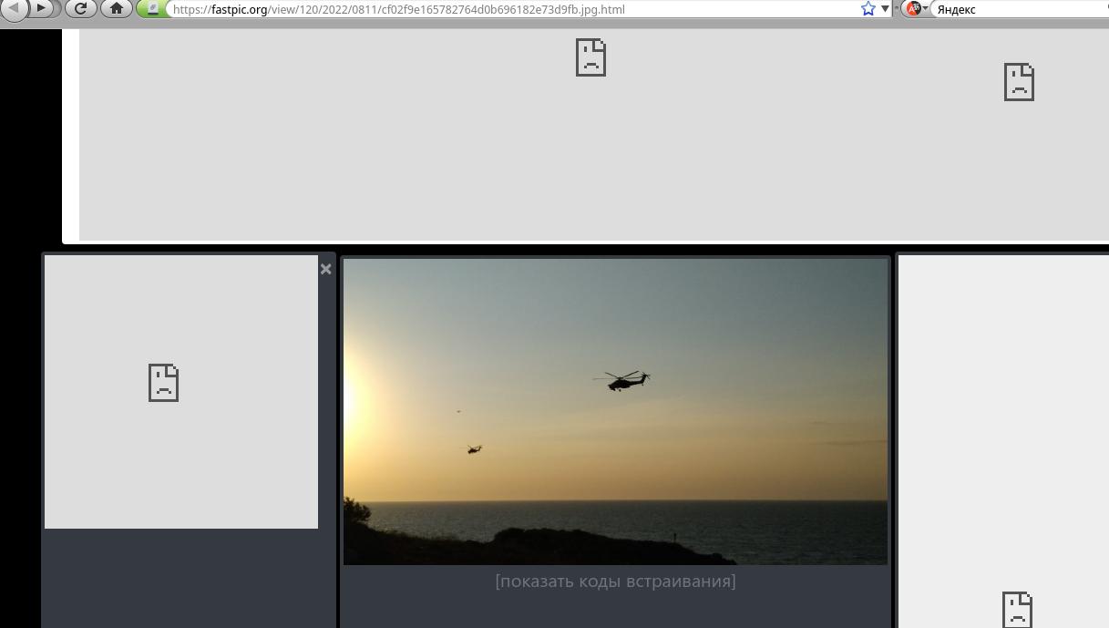Open the helicopter sunset photo
Viewport: 1109px width, 628px height.
615,411
